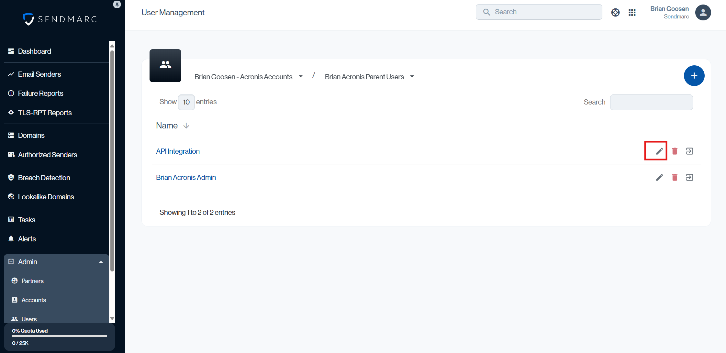726x353 pixels.
Task: Open the apps grid launcher
Action: [632, 12]
